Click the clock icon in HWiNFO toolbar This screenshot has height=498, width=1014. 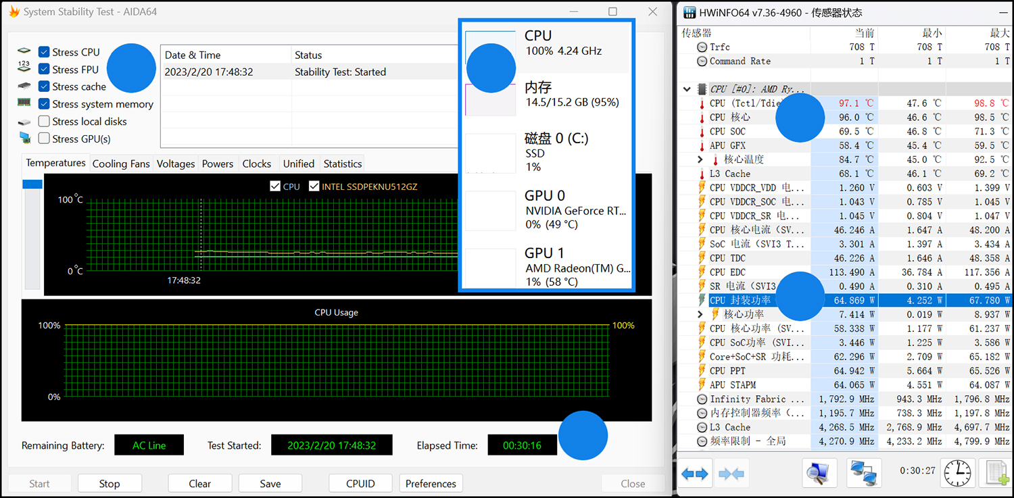click(x=959, y=473)
